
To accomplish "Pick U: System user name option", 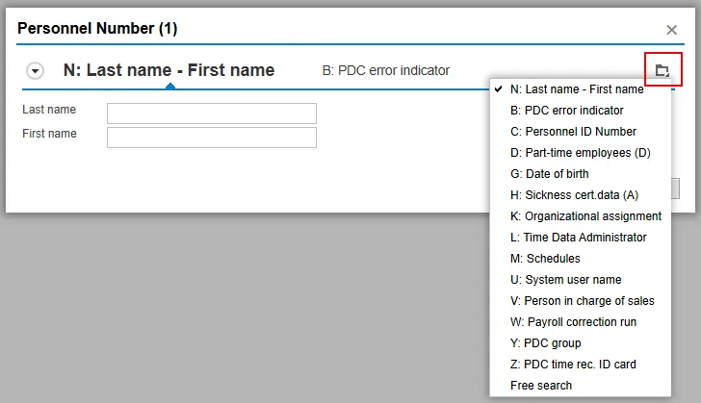I will click(x=565, y=280).
